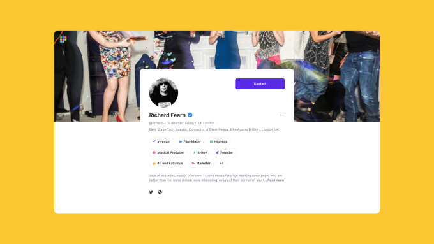Viewport: 434px width, 244px height.
Task: Open the website globe icon
Action: pos(160,192)
